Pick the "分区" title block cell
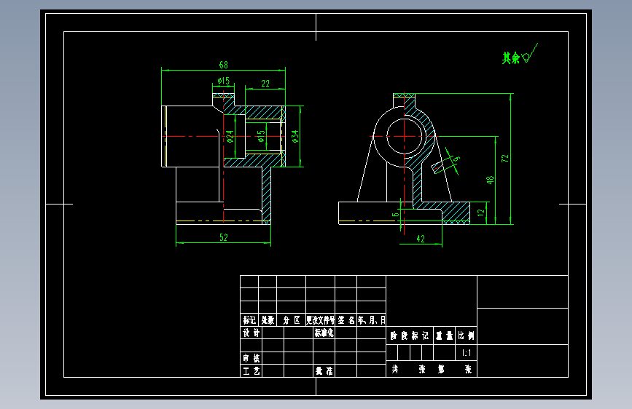 tap(292, 320)
